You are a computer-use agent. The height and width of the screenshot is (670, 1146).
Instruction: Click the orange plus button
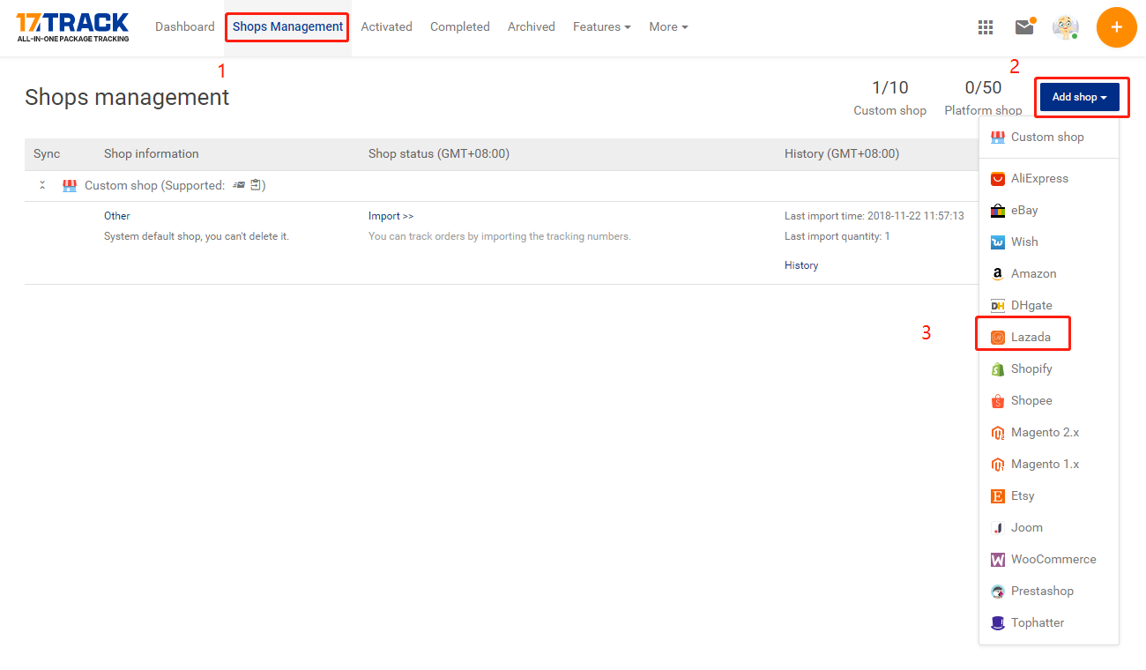[x=1116, y=27]
